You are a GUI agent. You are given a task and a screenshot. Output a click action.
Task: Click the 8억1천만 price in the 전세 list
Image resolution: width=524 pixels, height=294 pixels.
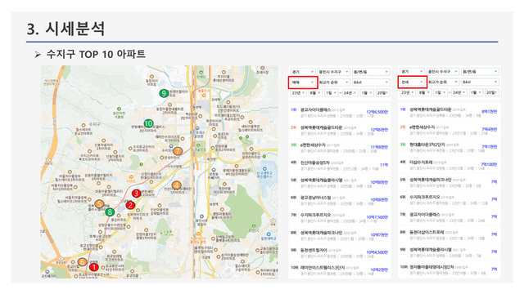pyautogui.click(x=490, y=112)
